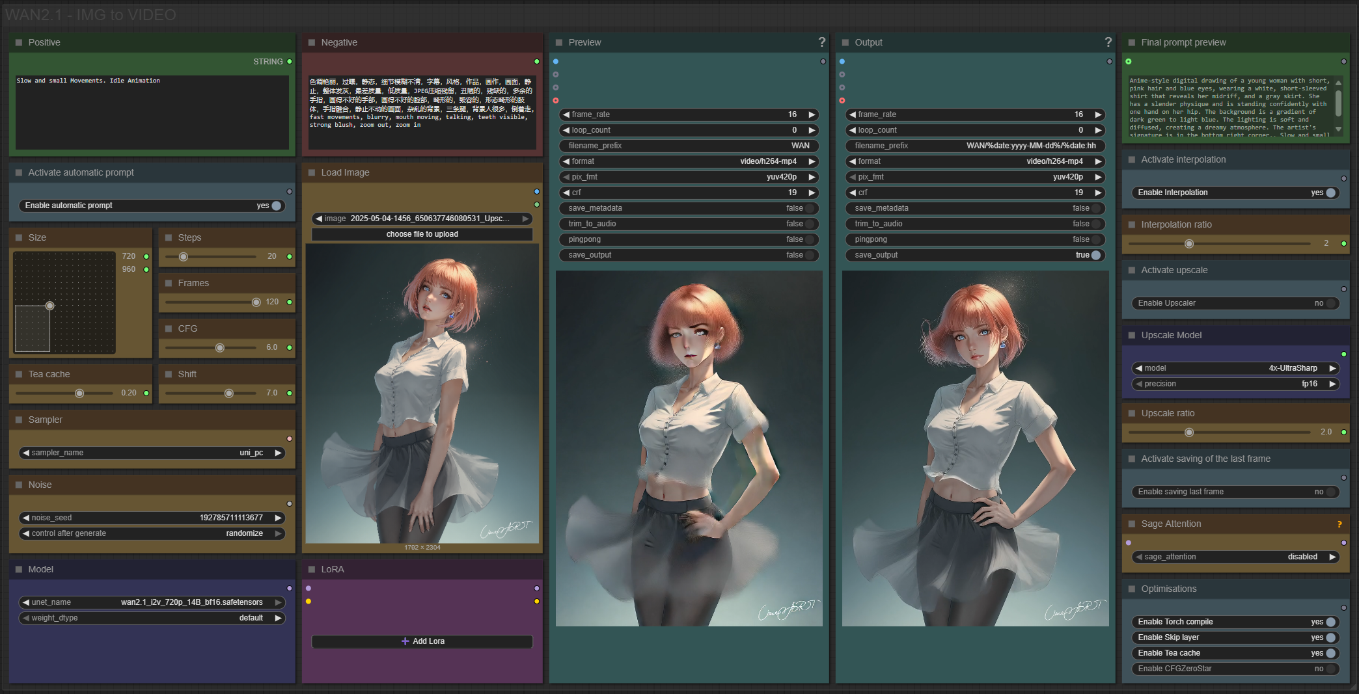Enable the Upscaler toggle
Screen dimensions: 1359x694
(1330, 303)
